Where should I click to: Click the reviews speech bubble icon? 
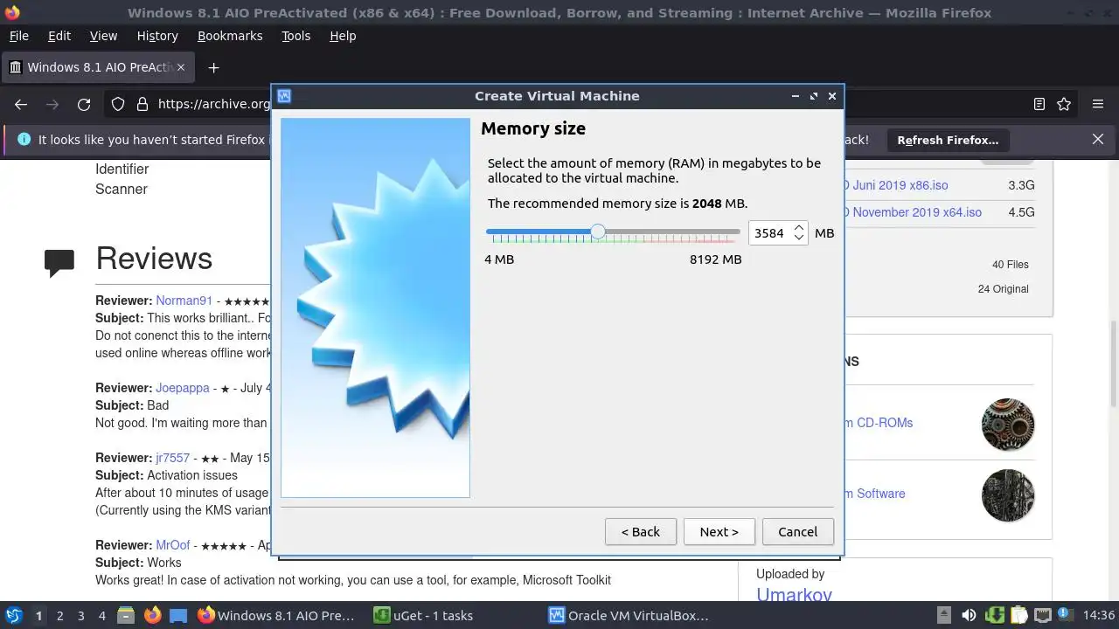(59, 263)
